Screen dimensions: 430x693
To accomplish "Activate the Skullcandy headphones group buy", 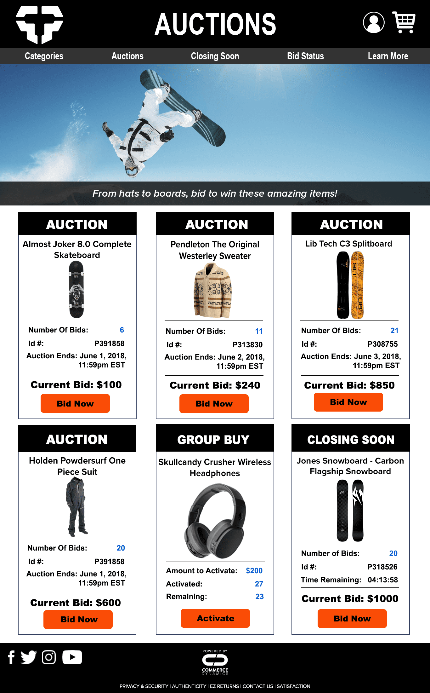I will pos(215,618).
